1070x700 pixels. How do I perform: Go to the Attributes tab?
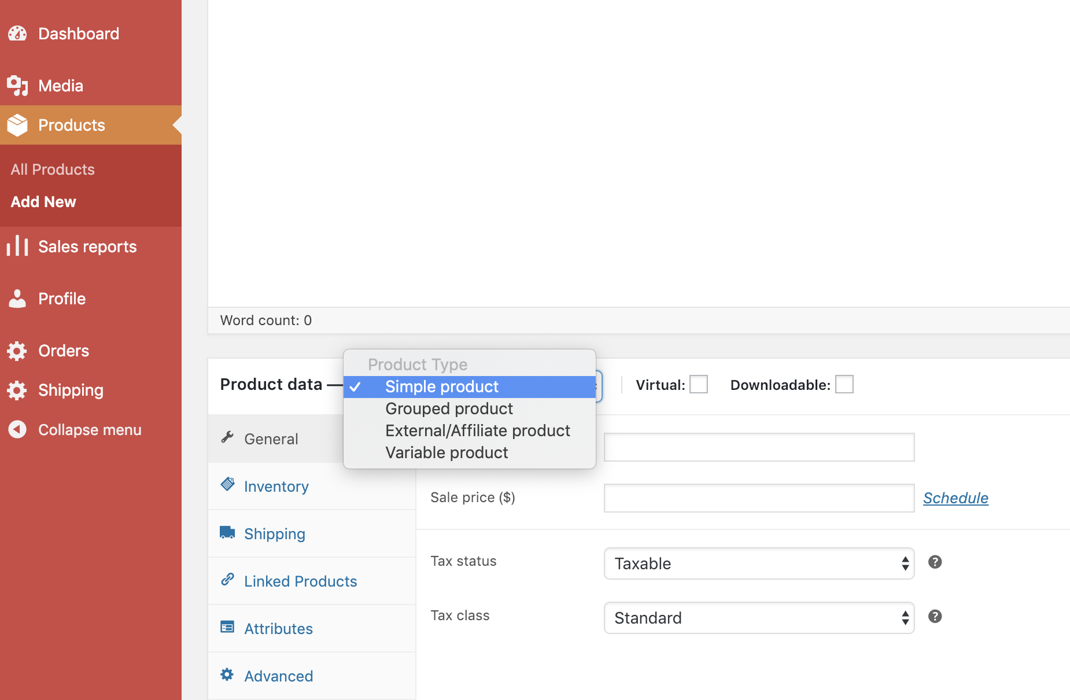point(278,629)
